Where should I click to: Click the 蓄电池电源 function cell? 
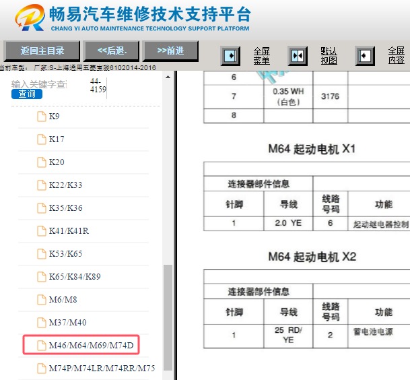pyautogui.click(x=373, y=332)
